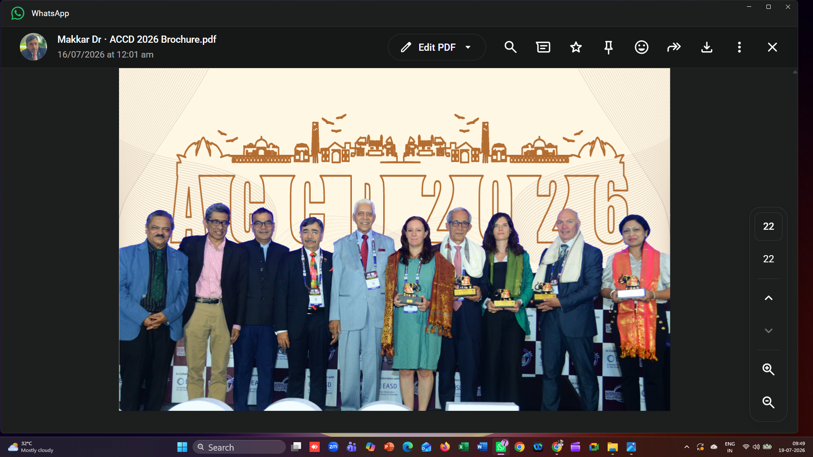React with the emoji smiley icon
This screenshot has height=457, width=813.
tap(642, 47)
